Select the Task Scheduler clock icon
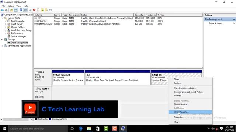236x132 pixels. tap(9, 21)
